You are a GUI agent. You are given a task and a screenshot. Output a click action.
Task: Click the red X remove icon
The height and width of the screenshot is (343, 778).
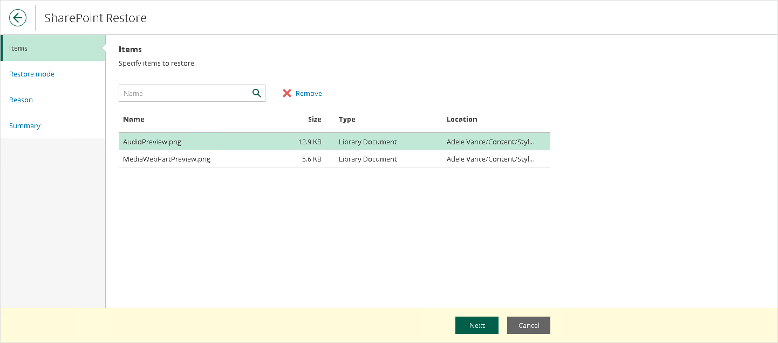[287, 93]
